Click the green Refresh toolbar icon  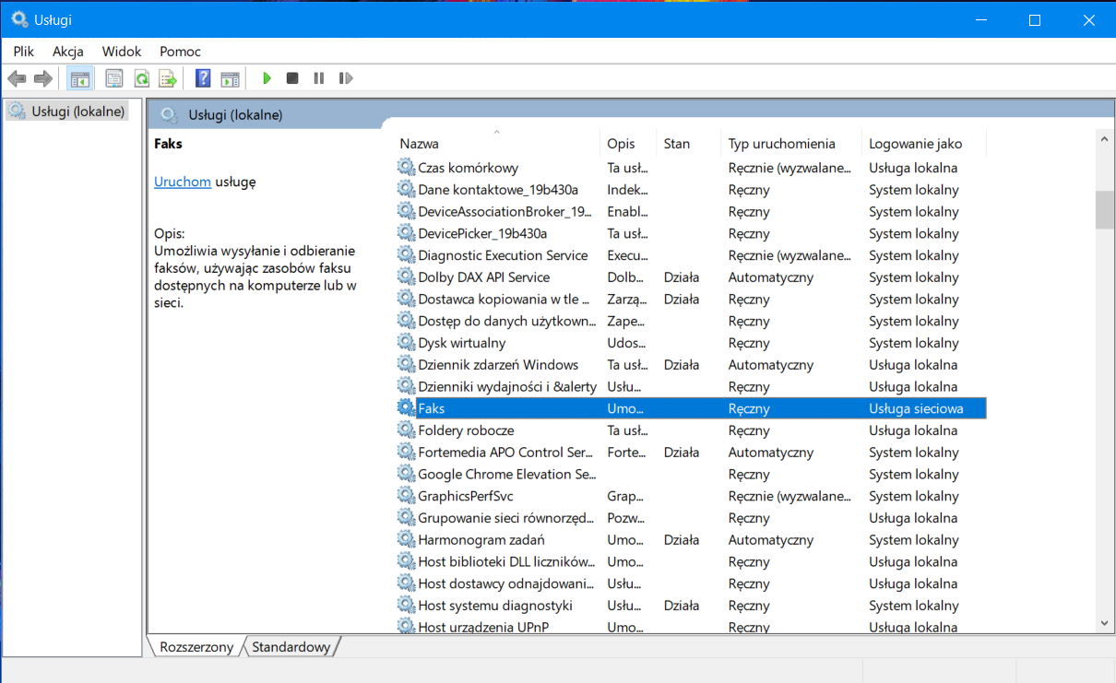(x=141, y=78)
